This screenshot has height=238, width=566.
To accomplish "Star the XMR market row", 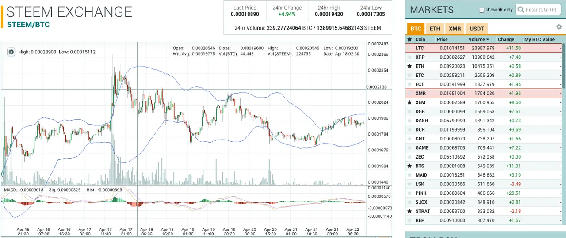I will (409, 93).
